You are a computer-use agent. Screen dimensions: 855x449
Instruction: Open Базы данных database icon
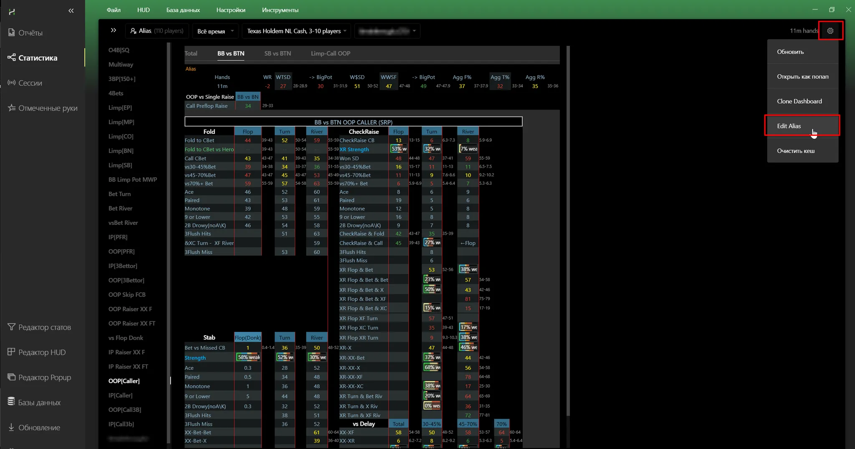click(11, 402)
